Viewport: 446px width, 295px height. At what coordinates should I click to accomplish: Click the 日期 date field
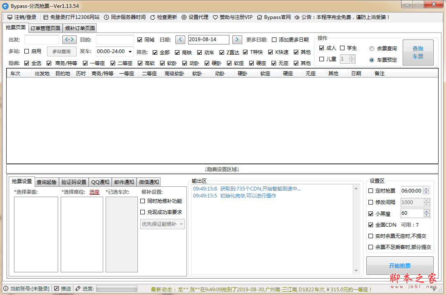(208, 40)
